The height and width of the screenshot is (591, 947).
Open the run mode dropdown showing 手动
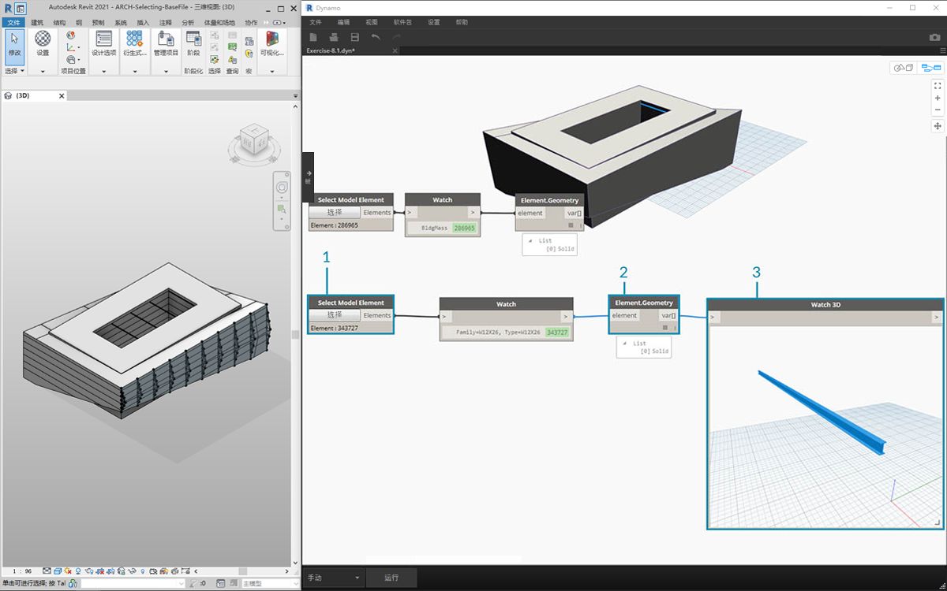coord(333,578)
